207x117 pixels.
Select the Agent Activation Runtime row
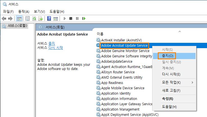tap(127, 67)
